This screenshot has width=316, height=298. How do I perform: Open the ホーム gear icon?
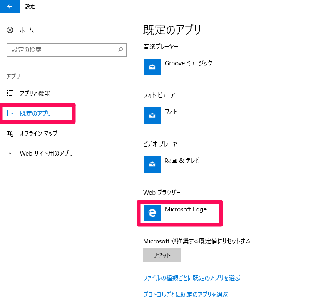pyautogui.click(x=10, y=30)
